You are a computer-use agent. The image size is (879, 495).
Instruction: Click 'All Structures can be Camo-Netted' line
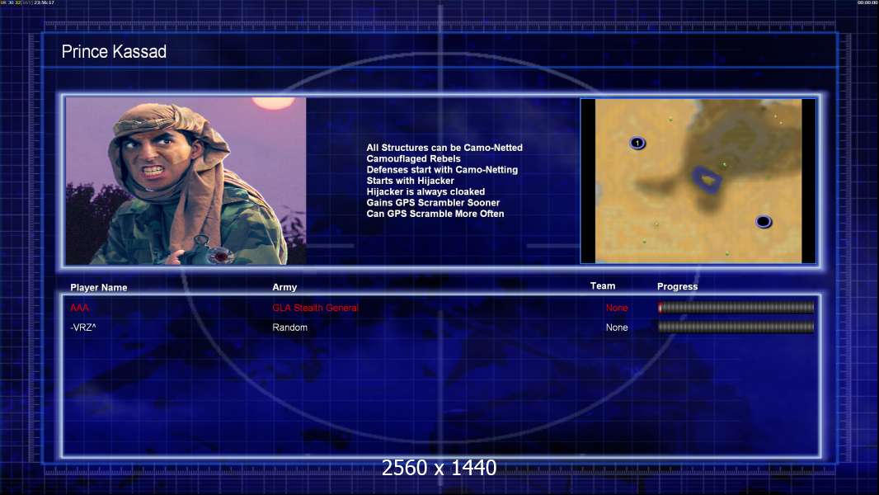point(444,148)
